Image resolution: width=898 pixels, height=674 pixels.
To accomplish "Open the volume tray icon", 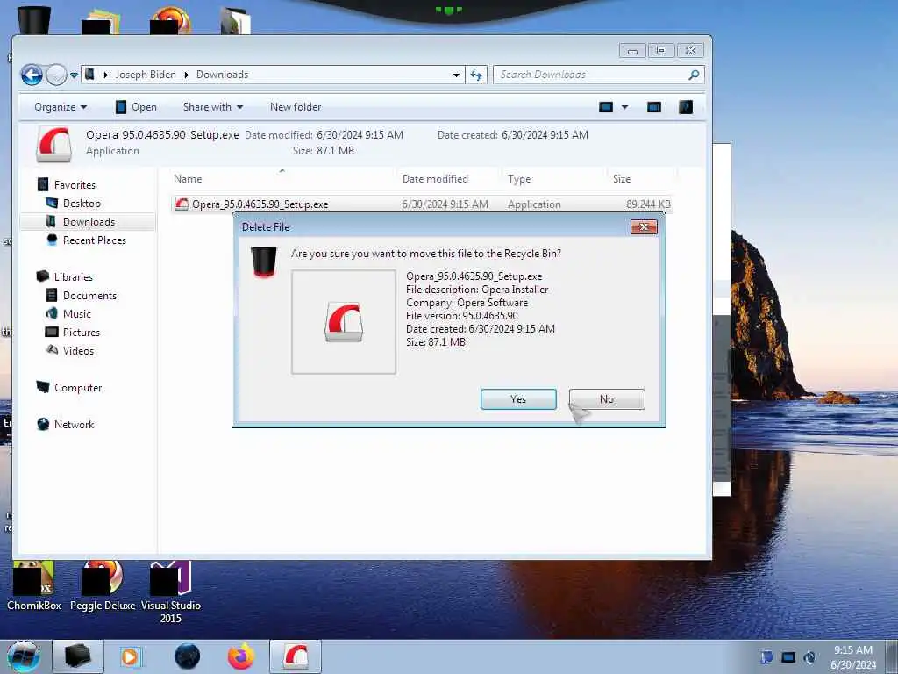I will [809, 657].
